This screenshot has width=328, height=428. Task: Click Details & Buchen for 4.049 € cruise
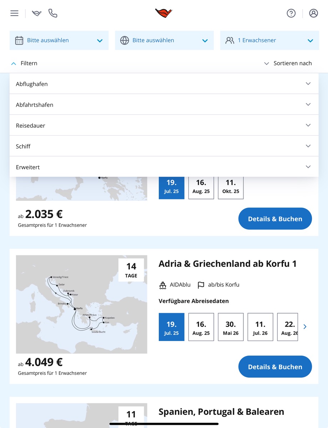[x=275, y=367]
